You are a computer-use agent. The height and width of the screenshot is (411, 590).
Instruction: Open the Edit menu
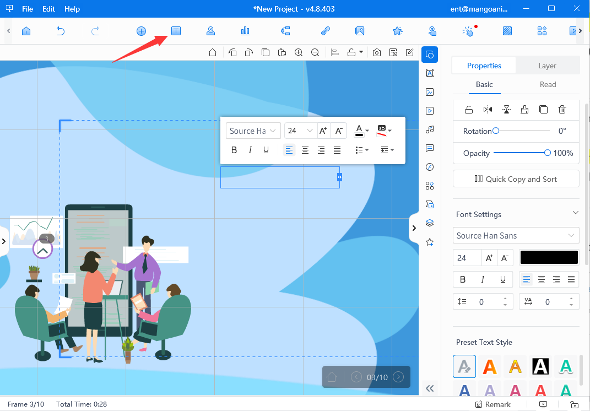pyautogui.click(x=48, y=9)
